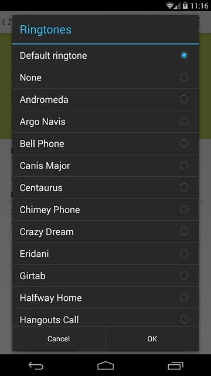Tap the back chevron behind the dialog
This screenshot has height=376, width=211.
click(x=4, y=22)
